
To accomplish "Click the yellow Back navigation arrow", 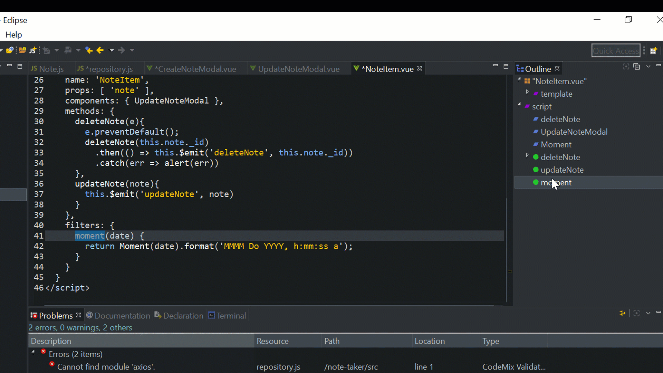I will pos(100,50).
